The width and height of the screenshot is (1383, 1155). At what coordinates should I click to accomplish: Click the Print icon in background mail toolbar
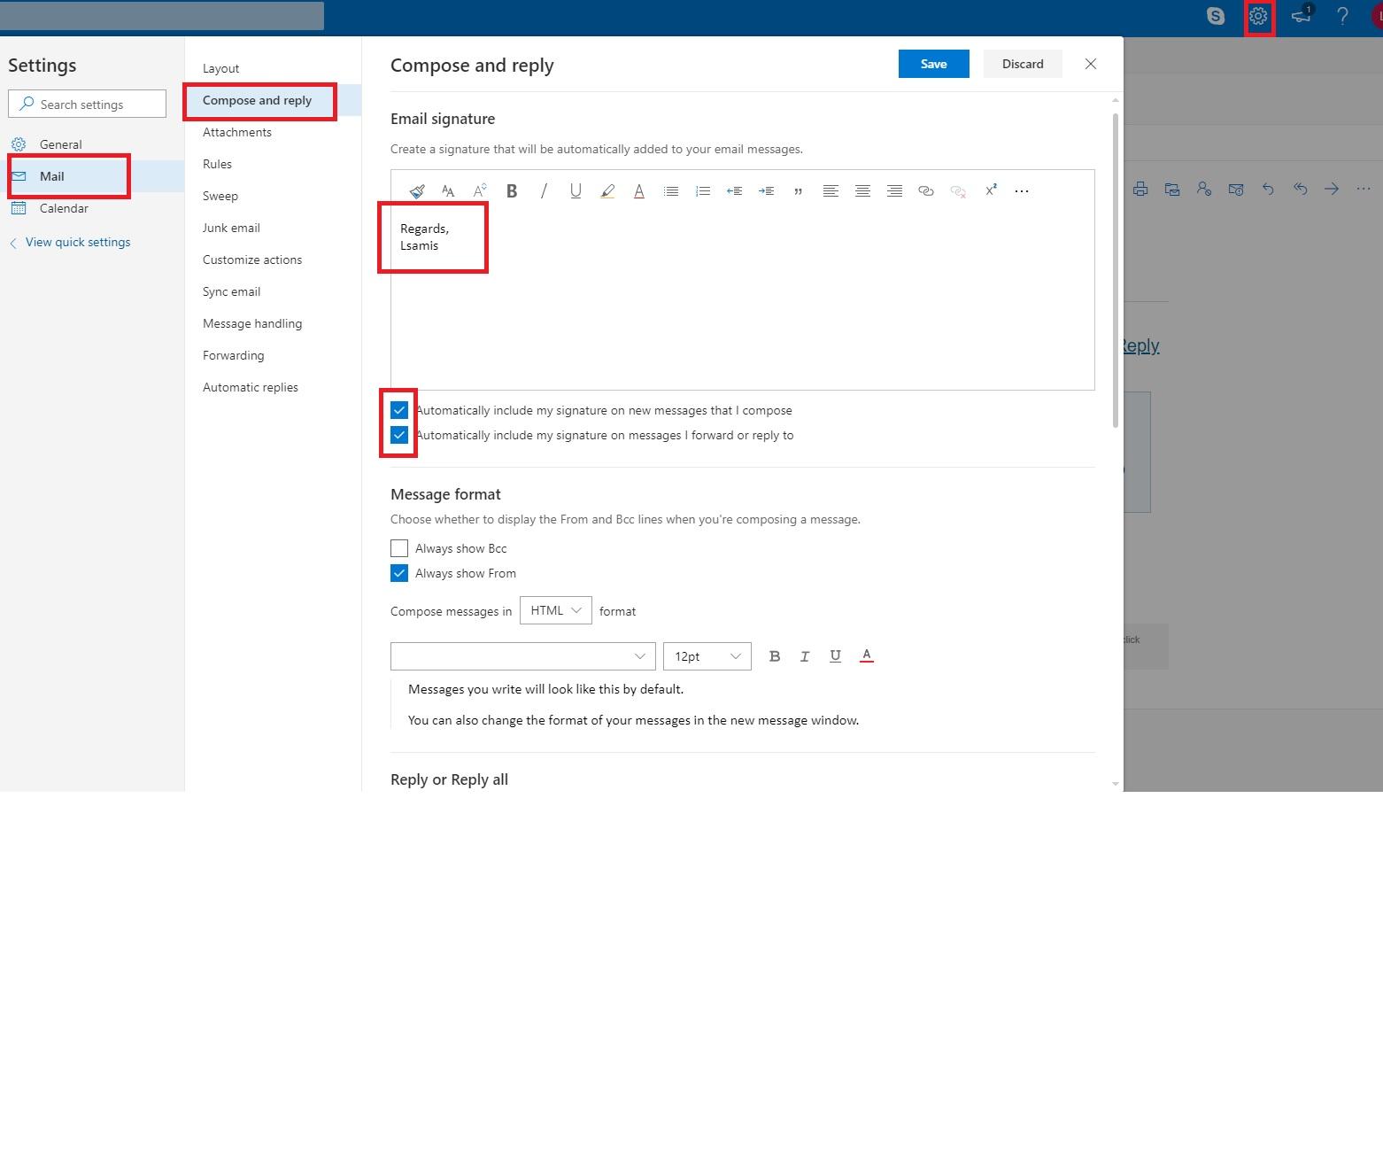point(1140,189)
